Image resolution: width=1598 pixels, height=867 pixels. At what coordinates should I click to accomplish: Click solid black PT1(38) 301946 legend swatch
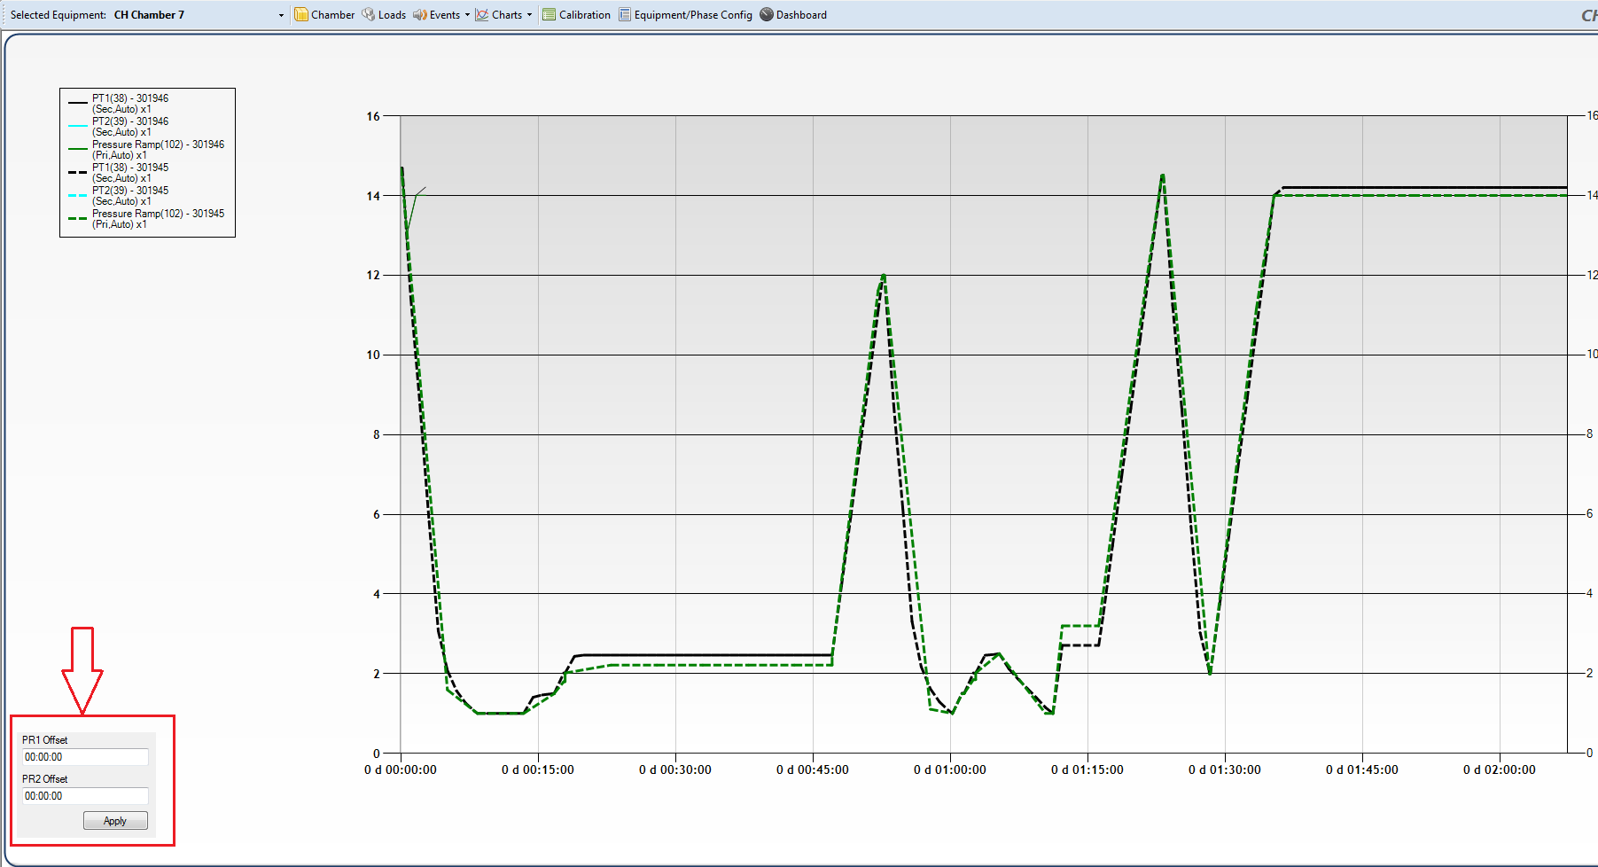pyautogui.click(x=78, y=104)
